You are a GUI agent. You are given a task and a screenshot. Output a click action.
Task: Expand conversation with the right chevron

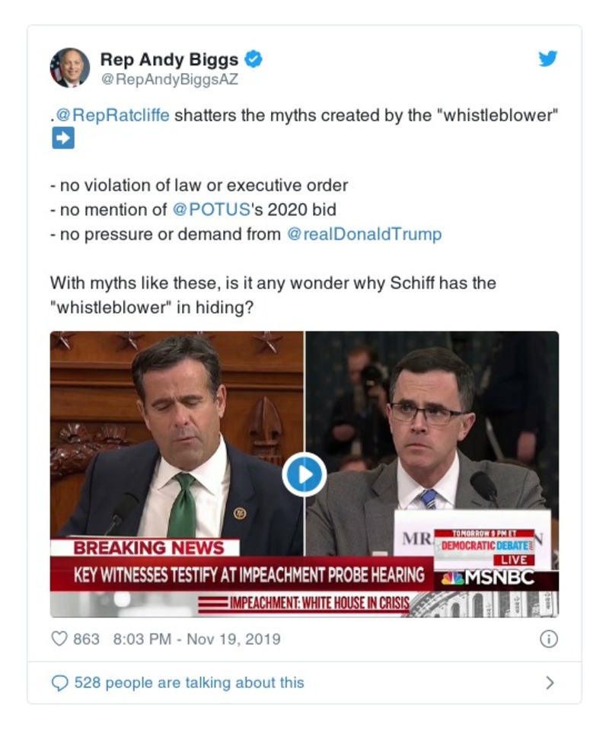tap(550, 683)
